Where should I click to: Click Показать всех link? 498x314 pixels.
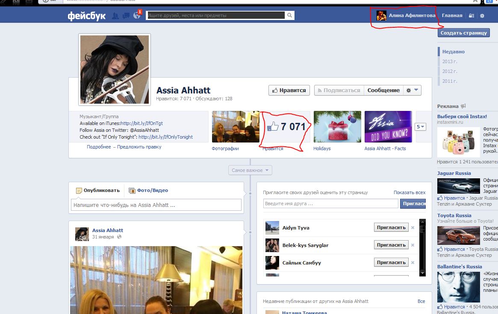tap(410, 192)
